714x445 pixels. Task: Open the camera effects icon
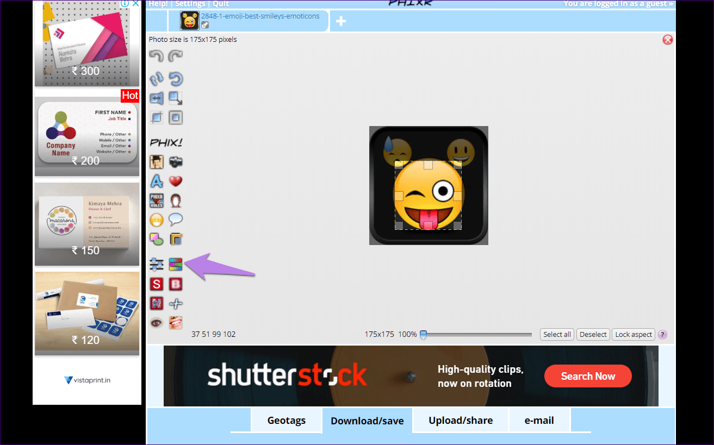pos(175,162)
